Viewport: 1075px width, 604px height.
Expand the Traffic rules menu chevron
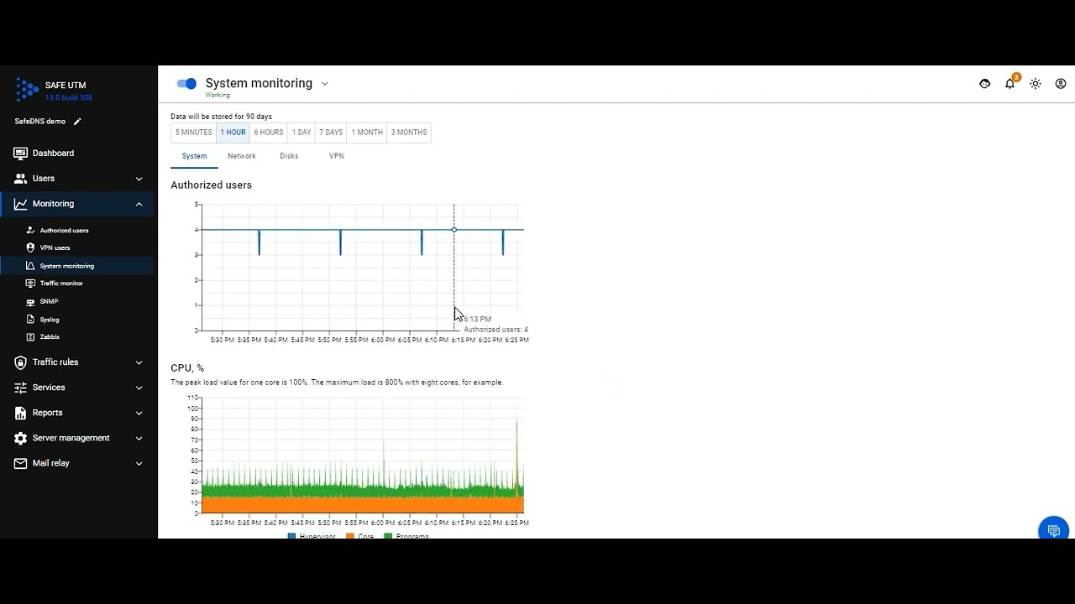point(139,362)
